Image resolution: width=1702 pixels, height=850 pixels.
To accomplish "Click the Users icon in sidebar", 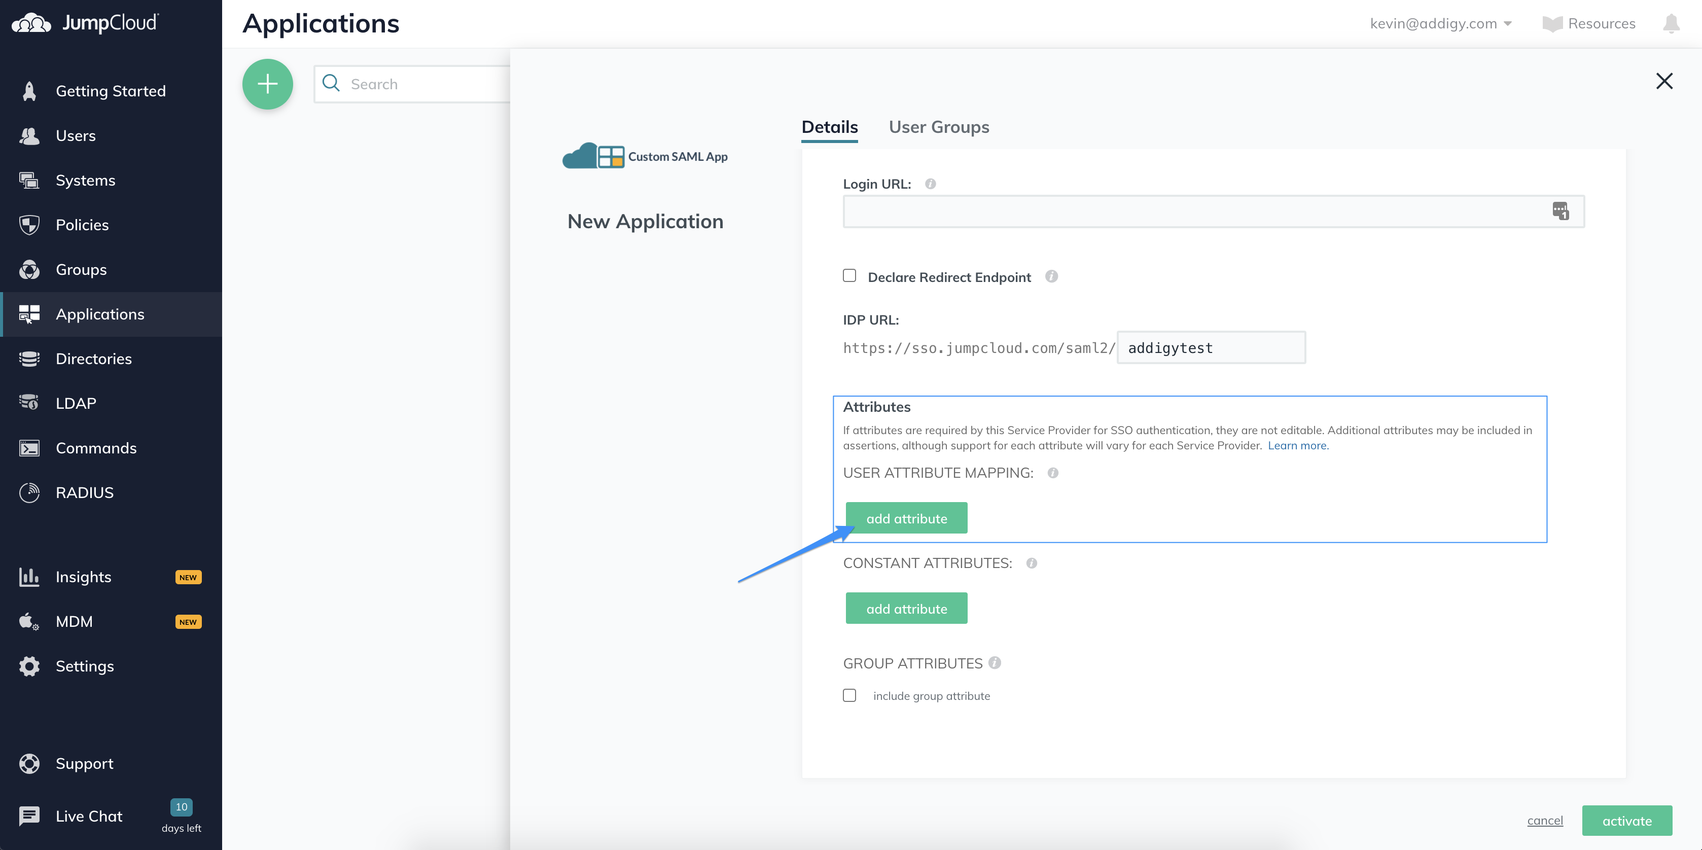I will 29,135.
